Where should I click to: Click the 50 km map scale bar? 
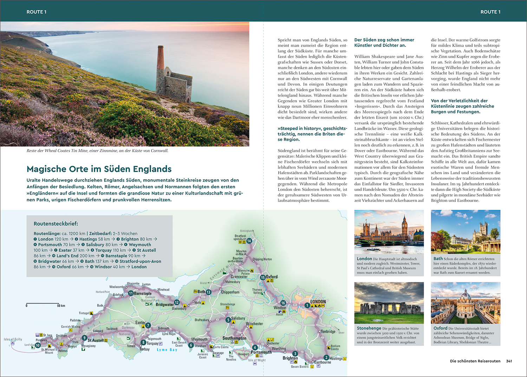(42, 304)
